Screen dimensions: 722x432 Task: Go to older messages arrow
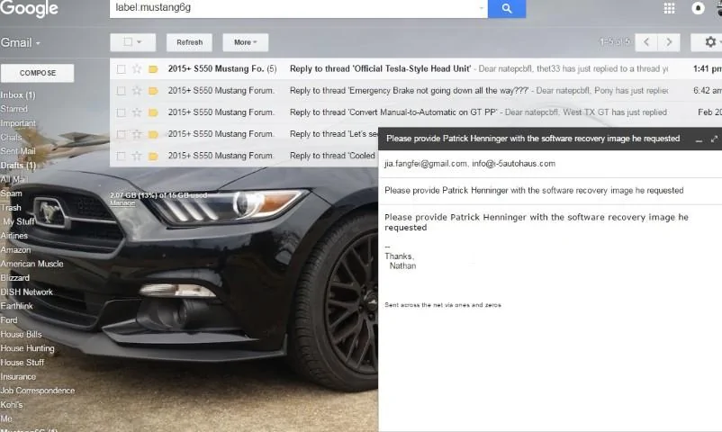(669, 42)
